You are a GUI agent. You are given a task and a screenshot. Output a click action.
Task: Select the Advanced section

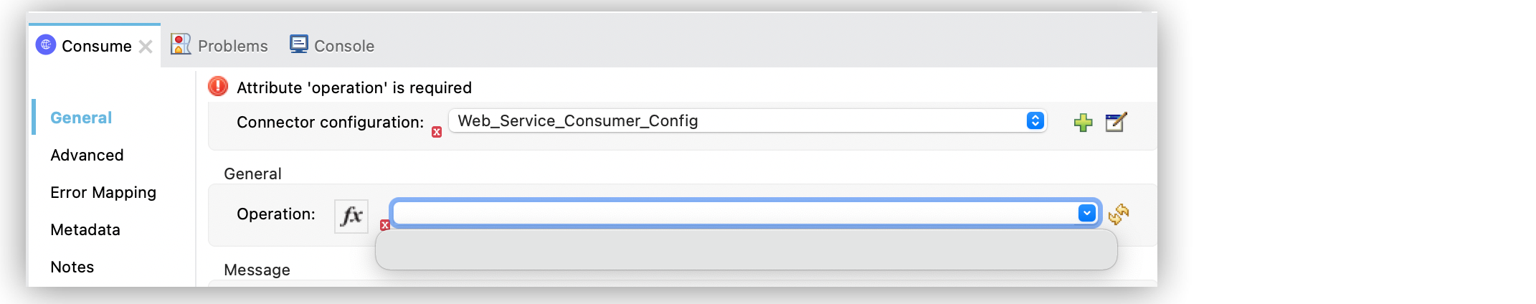tap(87, 155)
